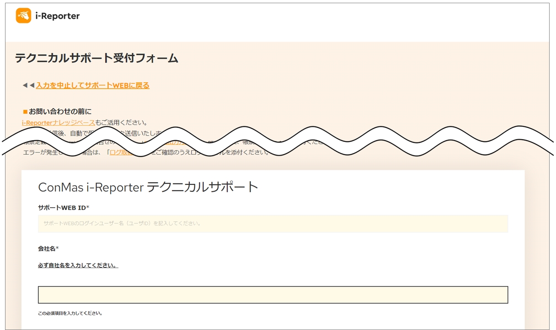The height and width of the screenshot is (330, 556).
Task: Click the テクニカルサポート受付フォーム page heading
Action: point(96,58)
